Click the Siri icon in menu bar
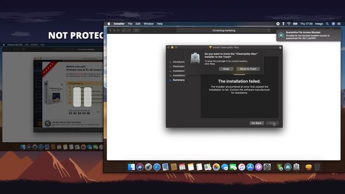Screen dimensions: 345x194 (333, 24)
